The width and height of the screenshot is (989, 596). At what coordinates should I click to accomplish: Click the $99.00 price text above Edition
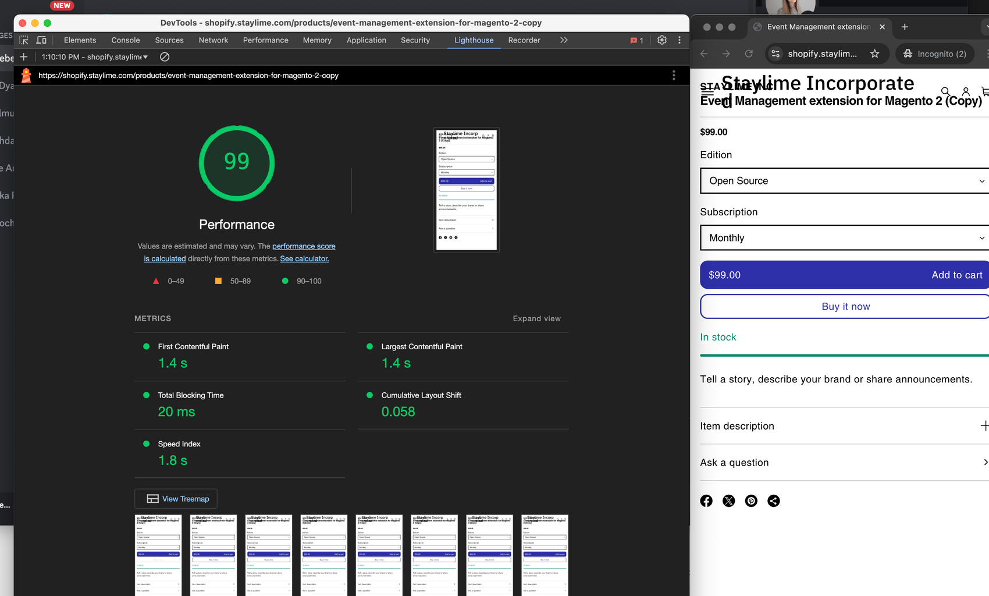[714, 132]
